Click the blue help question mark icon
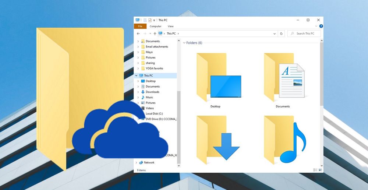Viewport: 368px width, 190px height. (x=321, y=26)
